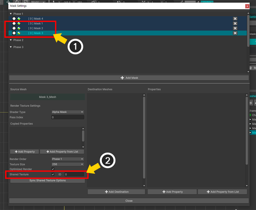This screenshot has width=256, height=210.
Task: Click the multicolor diamond icon beside Mask 2
Action: point(19,28)
